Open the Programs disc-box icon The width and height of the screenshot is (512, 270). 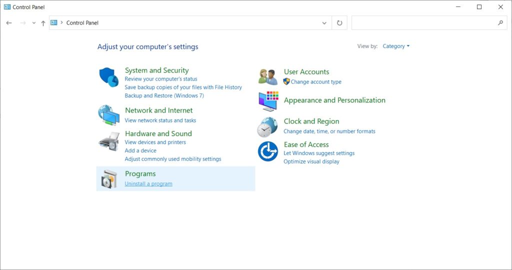(x=109, y=178)
